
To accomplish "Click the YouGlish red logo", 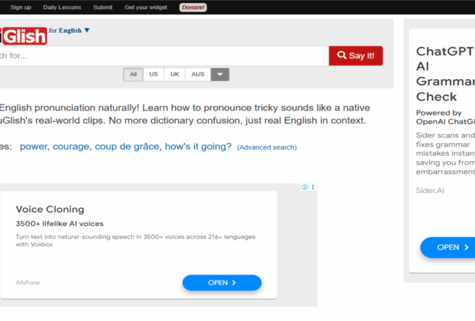I will (23, 36).
